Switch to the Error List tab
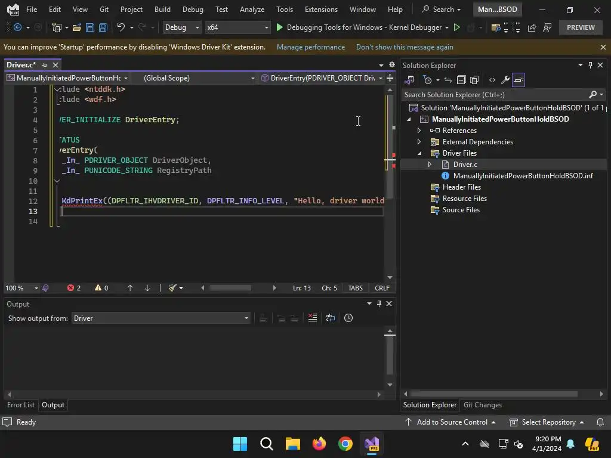 pos(21,405)
